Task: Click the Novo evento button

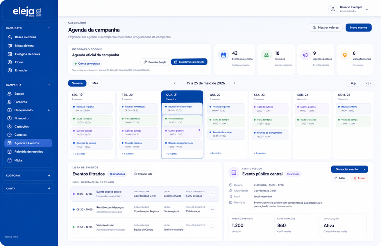Action: click(358, 28)
